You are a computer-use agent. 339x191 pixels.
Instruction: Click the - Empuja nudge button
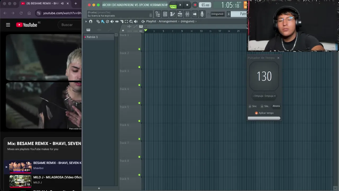click(x=258, y=96)
